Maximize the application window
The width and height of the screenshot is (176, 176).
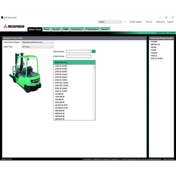(x=166, y=18)
